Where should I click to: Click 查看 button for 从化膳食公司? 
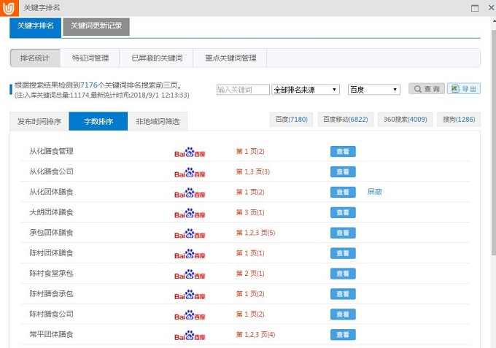click(343, 172)
